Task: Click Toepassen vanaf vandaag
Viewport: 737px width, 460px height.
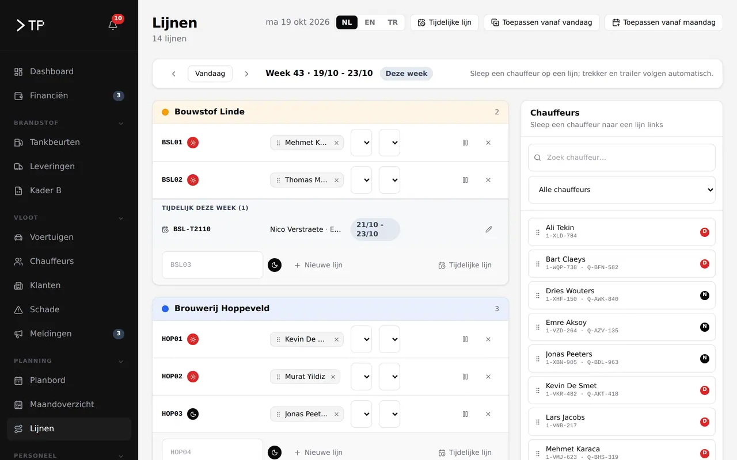Action: coord(542,22)
